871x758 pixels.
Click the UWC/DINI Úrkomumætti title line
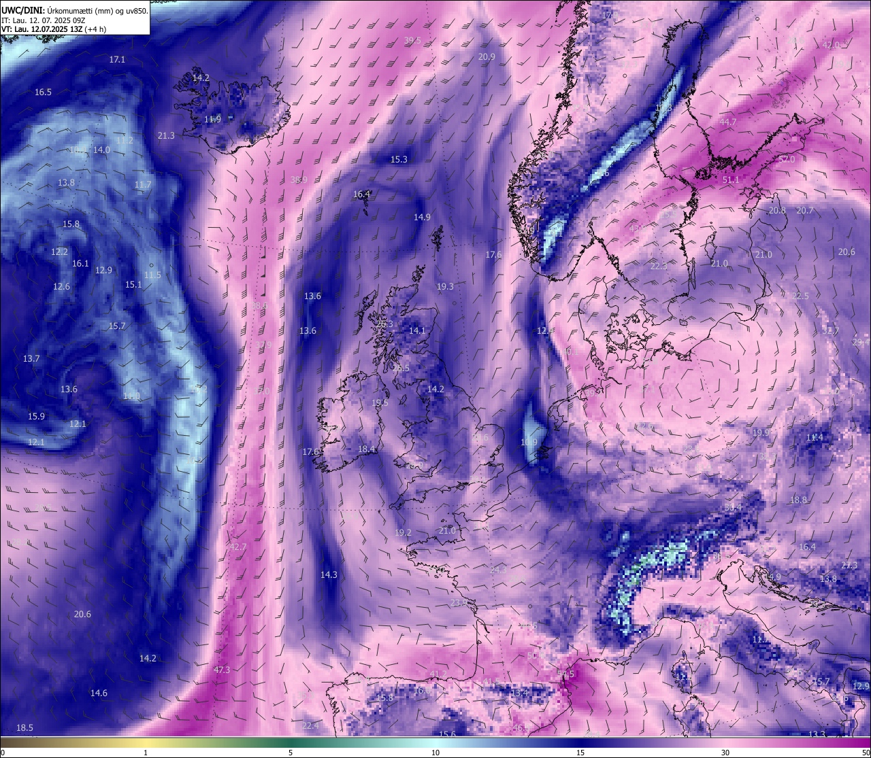(x=74, y=10)
